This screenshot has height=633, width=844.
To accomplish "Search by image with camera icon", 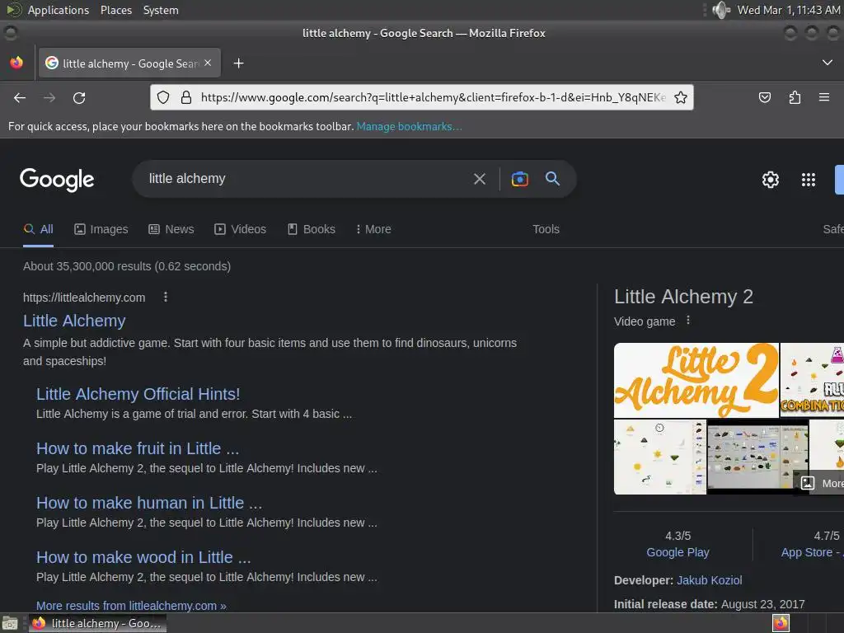I will (519, 179).
